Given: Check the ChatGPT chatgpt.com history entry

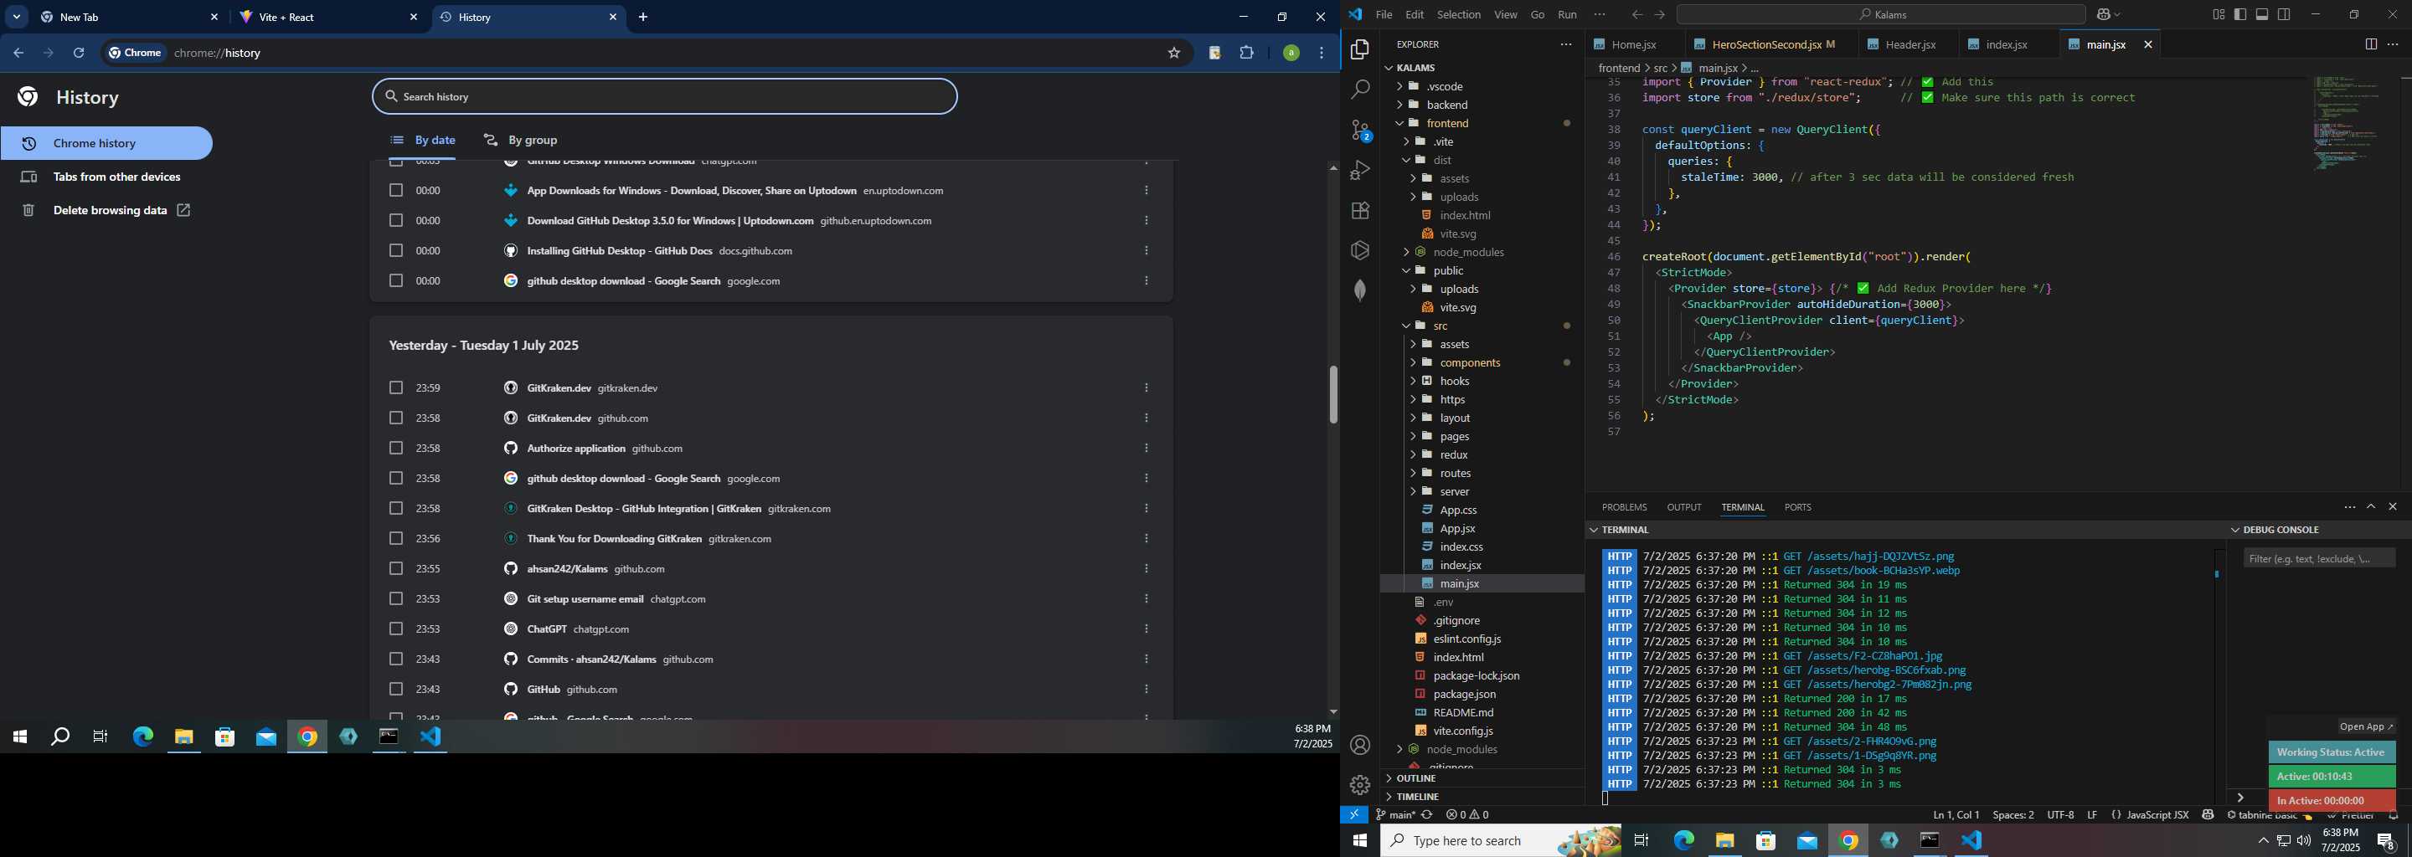Looking at the screenshot, I should click(x=395, y=629).
